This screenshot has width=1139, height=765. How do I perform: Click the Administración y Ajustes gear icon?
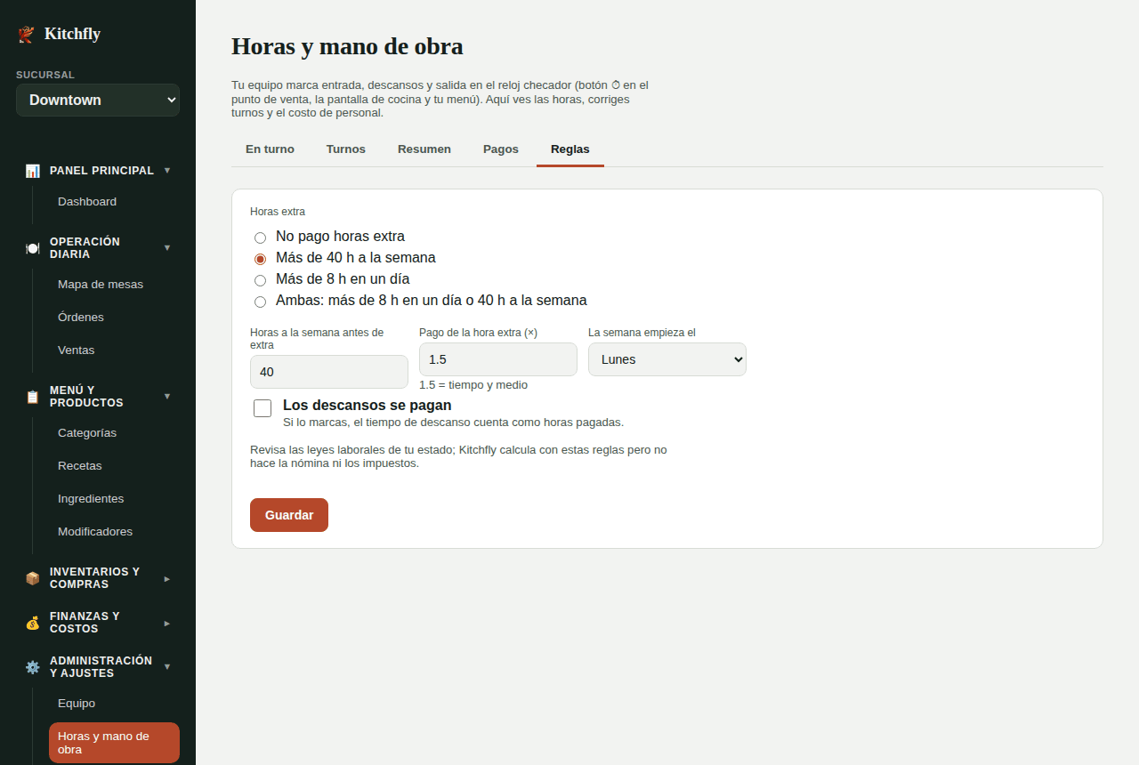tap(33, 667)
